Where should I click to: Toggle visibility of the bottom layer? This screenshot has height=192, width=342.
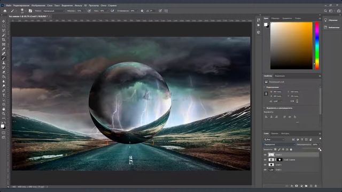(265, 170)
